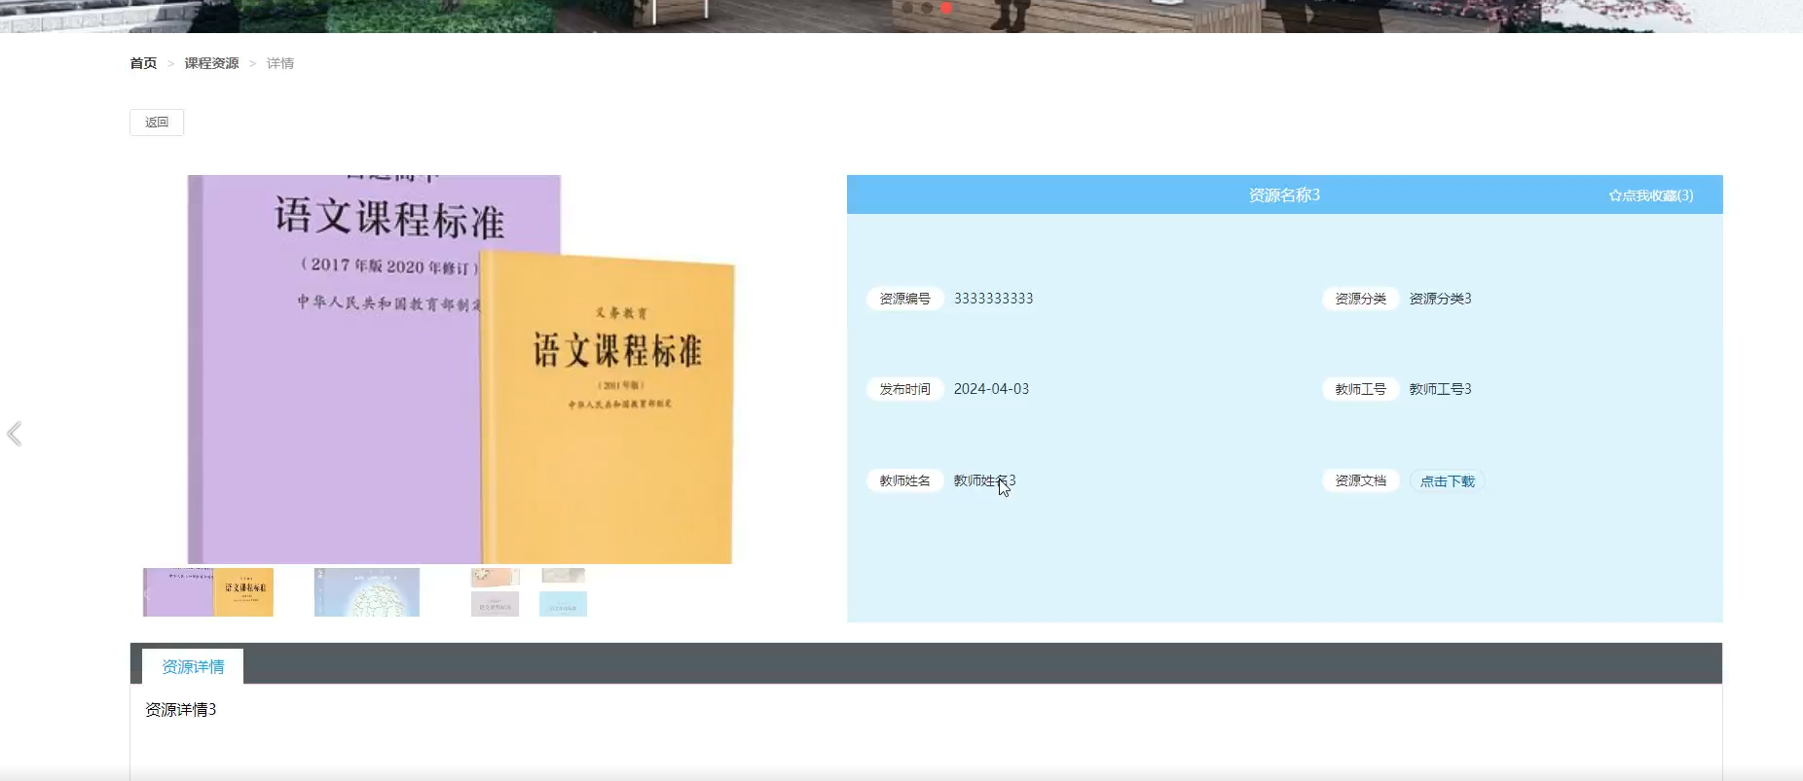Download the document via 点击下载
Screen dimensions: 1803x781
(x=1447, y=481)
